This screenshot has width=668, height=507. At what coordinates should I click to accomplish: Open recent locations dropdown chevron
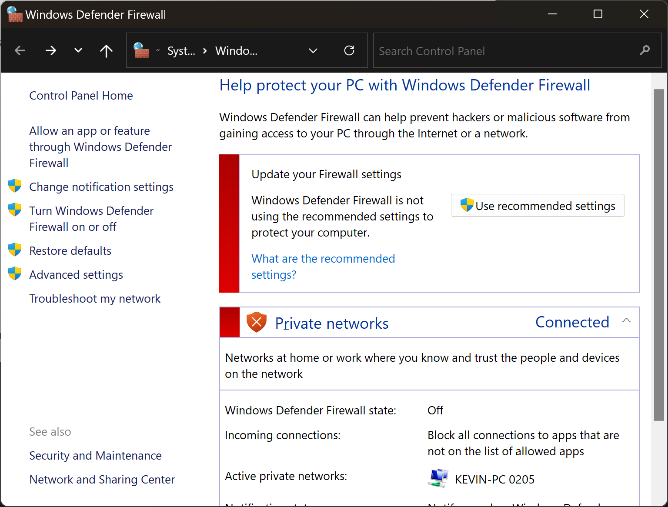click(x=78, y=50)
